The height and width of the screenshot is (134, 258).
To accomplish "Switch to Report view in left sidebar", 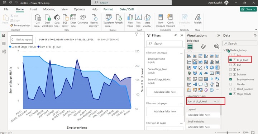I will click(x=4, y=35).
